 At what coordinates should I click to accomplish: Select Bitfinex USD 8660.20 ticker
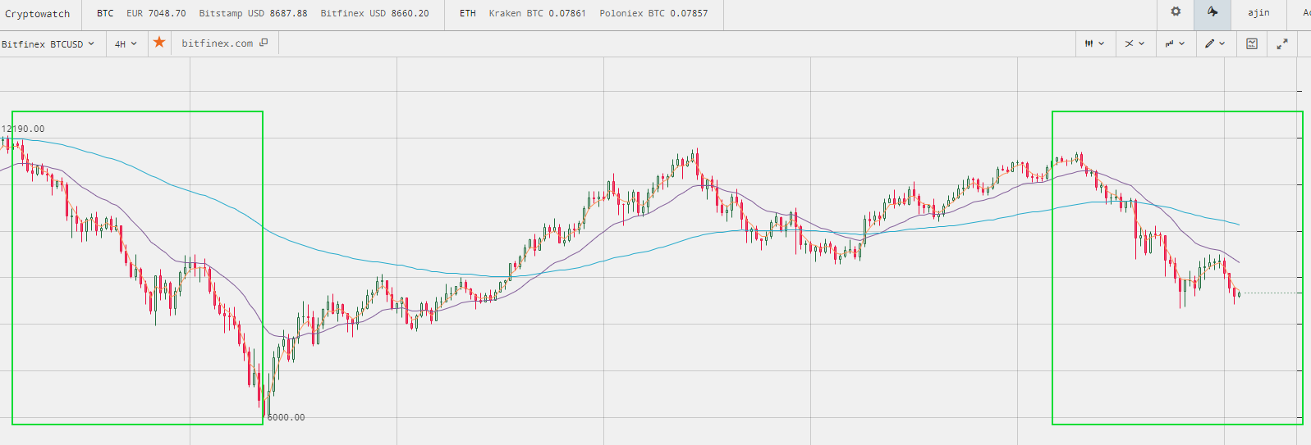tap(374, 13)
